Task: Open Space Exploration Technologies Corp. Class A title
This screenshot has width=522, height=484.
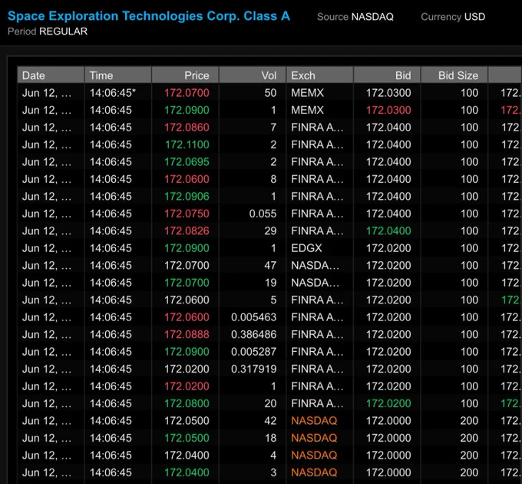Action: click(148, 16)
